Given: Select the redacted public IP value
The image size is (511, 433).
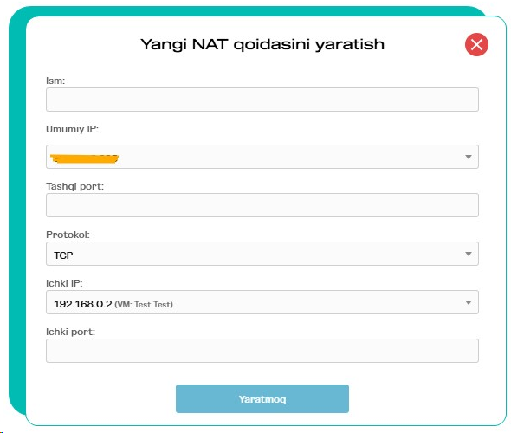Looking at the screenshot, I should click(84, 158).
